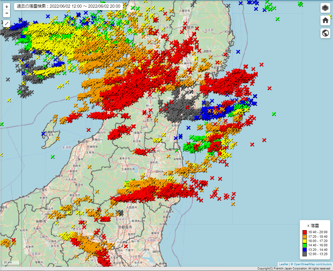Click the 新潟市 city label on map
Screen dimensions: 333x271
83,142
